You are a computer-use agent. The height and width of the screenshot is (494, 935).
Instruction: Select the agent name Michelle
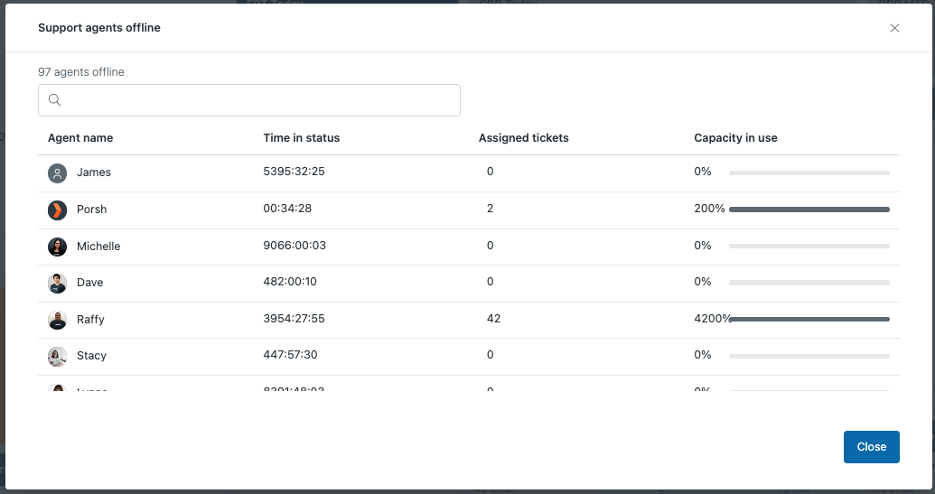[x=98, y=247]
